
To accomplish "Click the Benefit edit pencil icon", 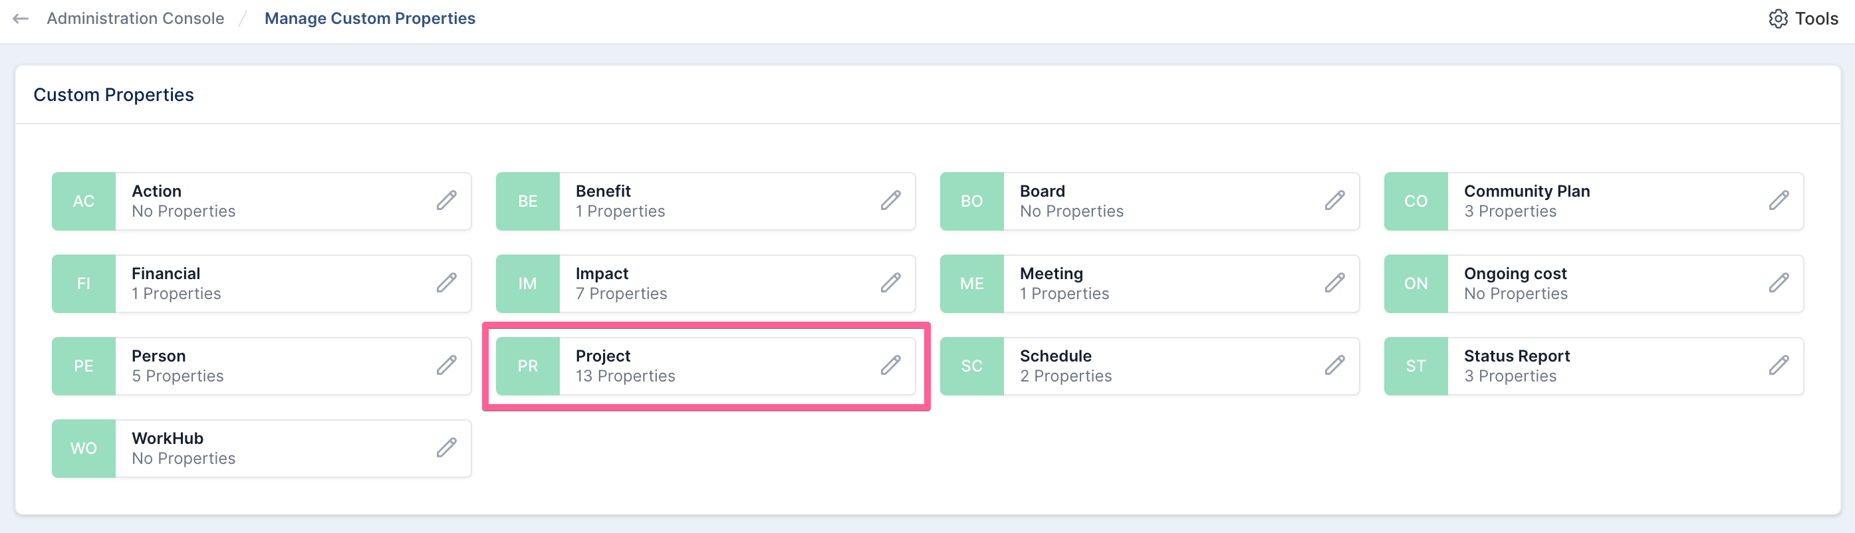I will tap(891, 201).
